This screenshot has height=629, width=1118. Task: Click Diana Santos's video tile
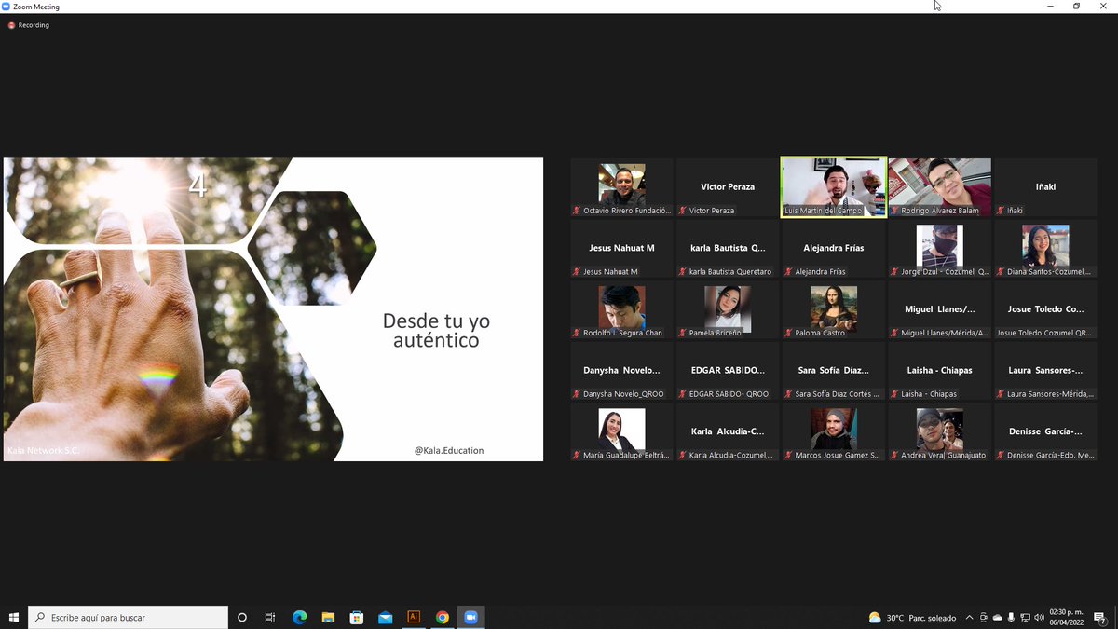coord(1045,249)
